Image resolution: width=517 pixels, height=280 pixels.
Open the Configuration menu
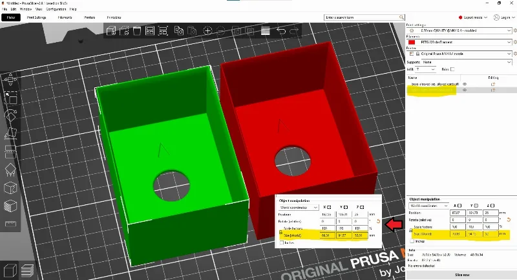point(56,9)
